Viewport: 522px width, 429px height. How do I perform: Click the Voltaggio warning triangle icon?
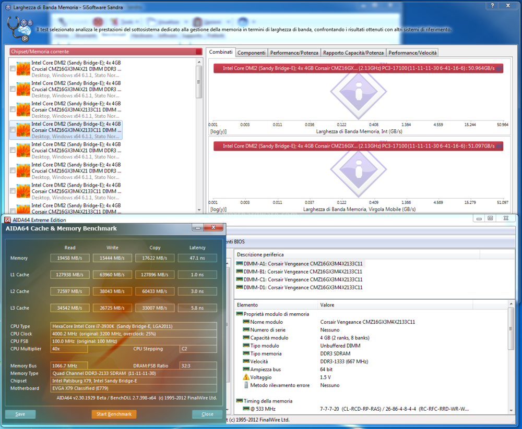pyautogui.click(x=246, y=377)
